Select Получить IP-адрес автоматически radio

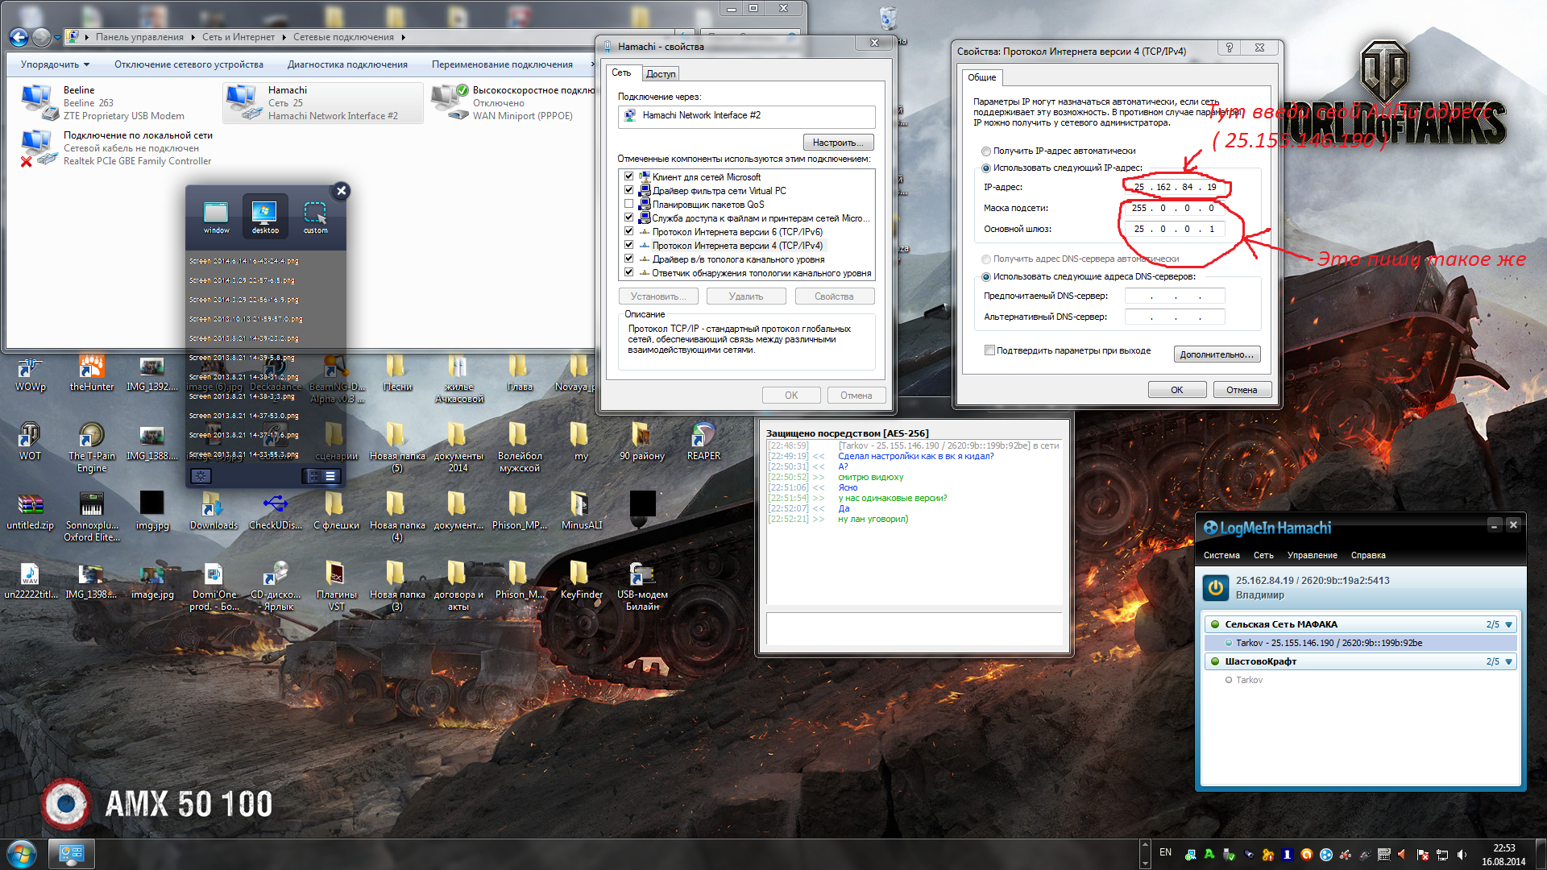(x=986, y=151)
